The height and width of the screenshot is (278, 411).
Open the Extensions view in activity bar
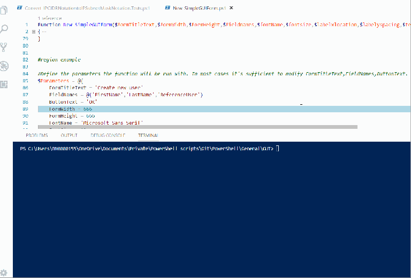tap(4, 84)
